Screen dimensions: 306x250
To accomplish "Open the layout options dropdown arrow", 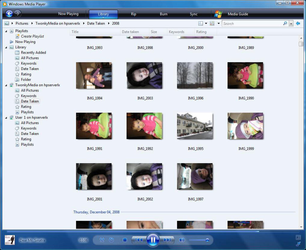I will click(206, 24).
